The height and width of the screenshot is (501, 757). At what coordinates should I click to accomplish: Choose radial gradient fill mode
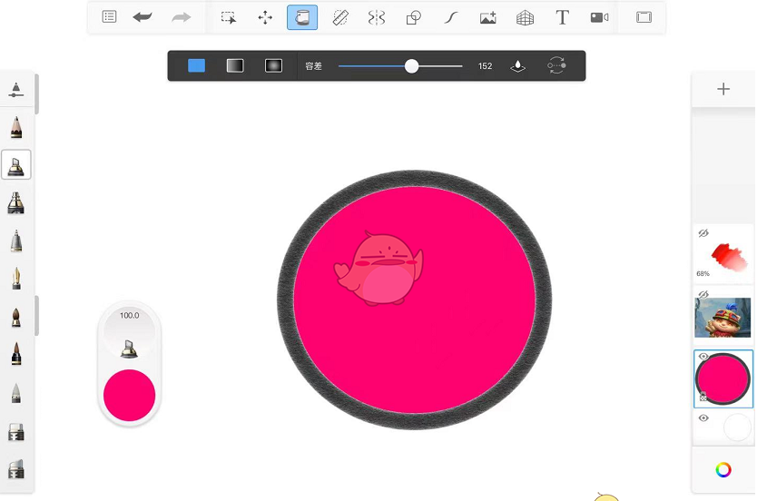(274, 65)
